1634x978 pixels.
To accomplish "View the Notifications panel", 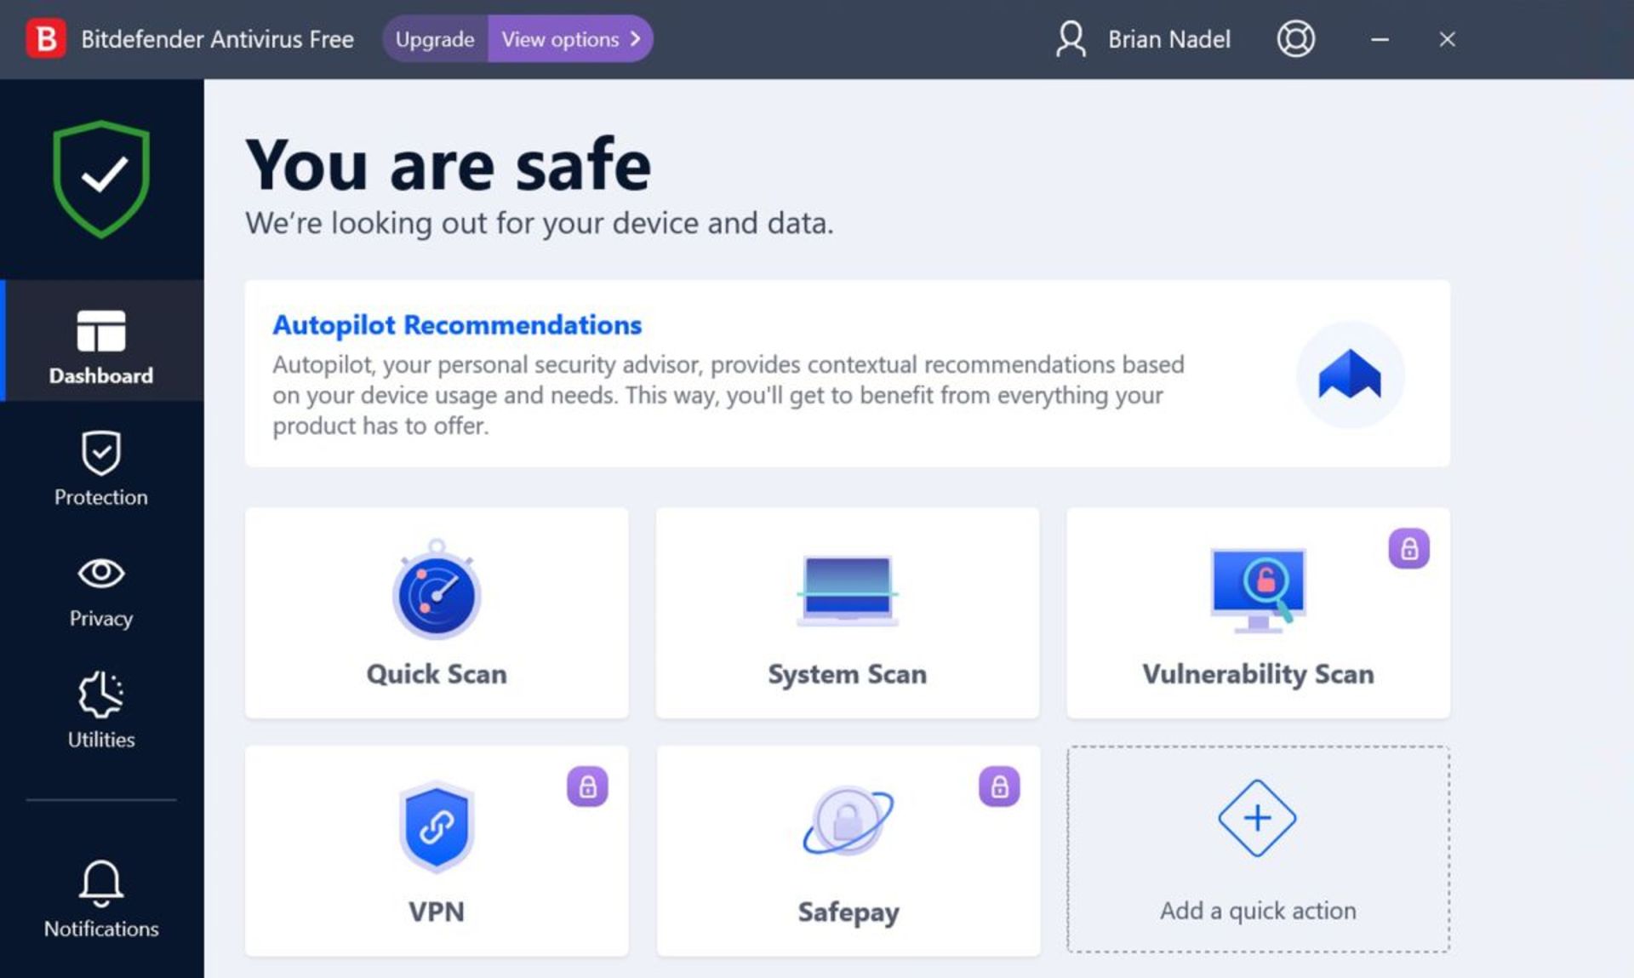I will (100, 903).
